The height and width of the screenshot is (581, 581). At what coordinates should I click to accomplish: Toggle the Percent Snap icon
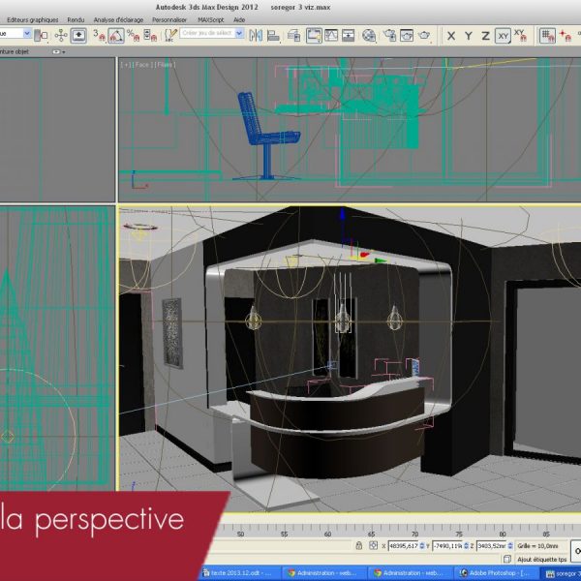coord(133,36)
